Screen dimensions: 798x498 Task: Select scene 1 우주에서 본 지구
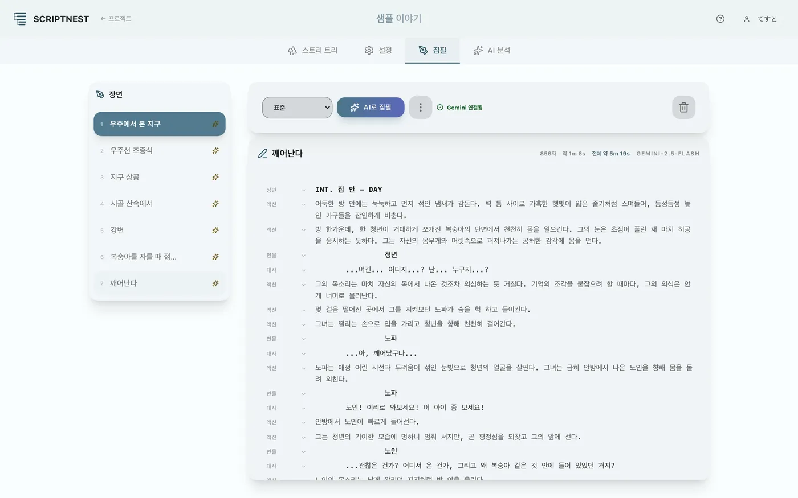160,124
